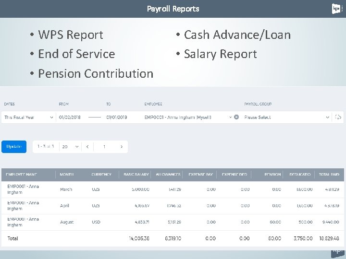Click the kpi logo icon in header
The height and width of the screenshot is (259, 346).
click(x=336, y=9)
